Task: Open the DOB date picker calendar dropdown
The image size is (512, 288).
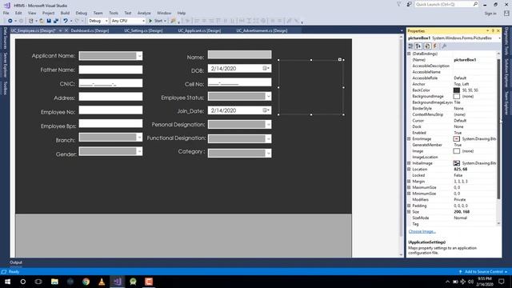Action: (266, 68)
